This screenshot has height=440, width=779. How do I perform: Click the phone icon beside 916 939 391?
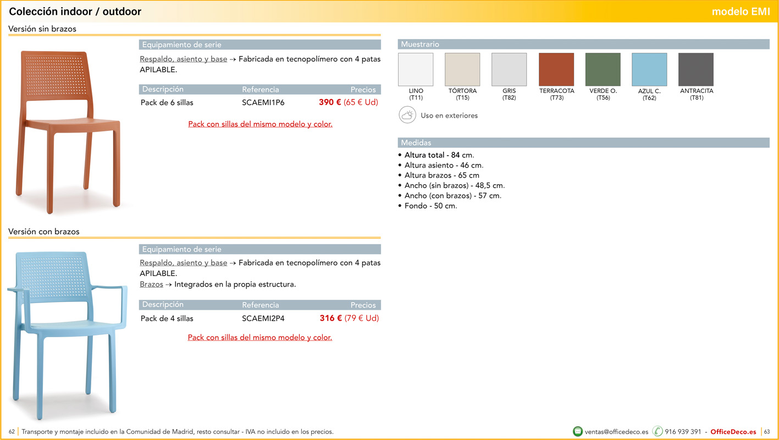click(x=658, y=432)
